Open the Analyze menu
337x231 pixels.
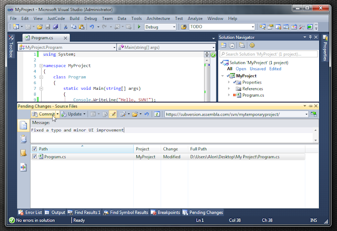tap(195, 18)
